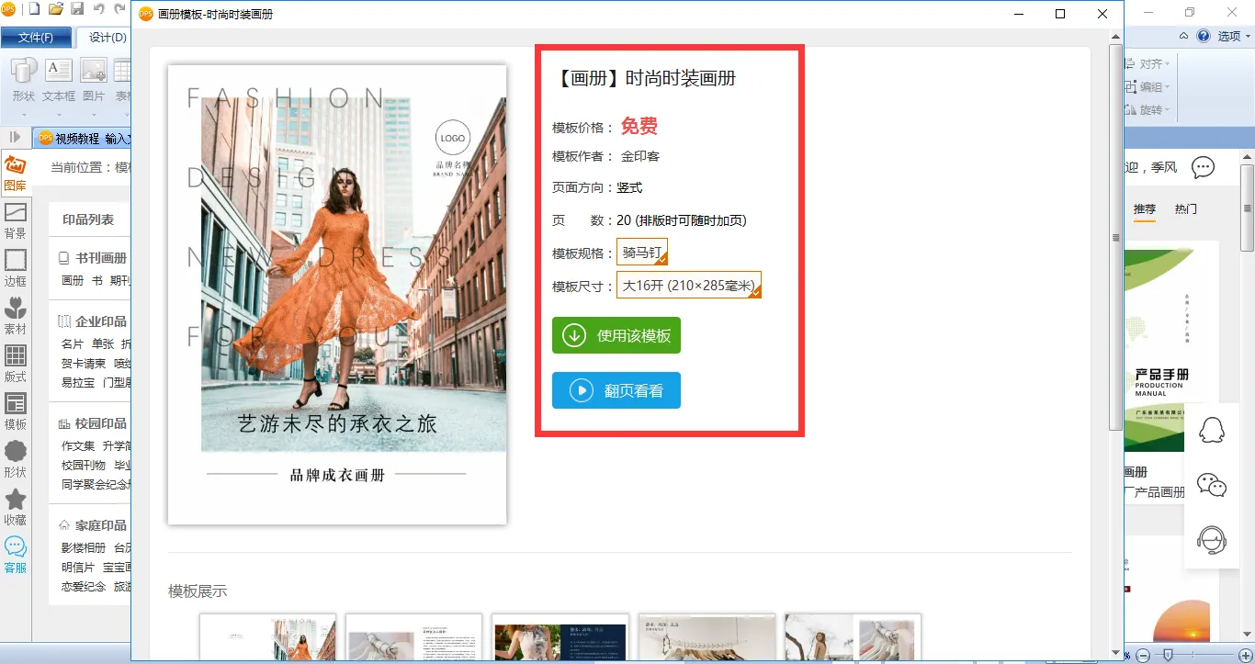Click the side panel expand arrow icon
1255x664 pixels.
pyautogui.click(x=15, y=137)
